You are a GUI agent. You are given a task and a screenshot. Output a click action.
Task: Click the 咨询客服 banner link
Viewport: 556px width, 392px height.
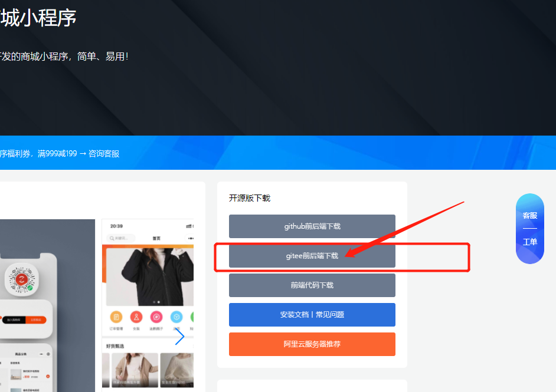pos(104,154)
